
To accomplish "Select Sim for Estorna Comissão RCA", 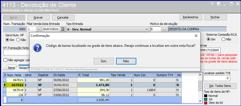I will [x=208, y=39].
